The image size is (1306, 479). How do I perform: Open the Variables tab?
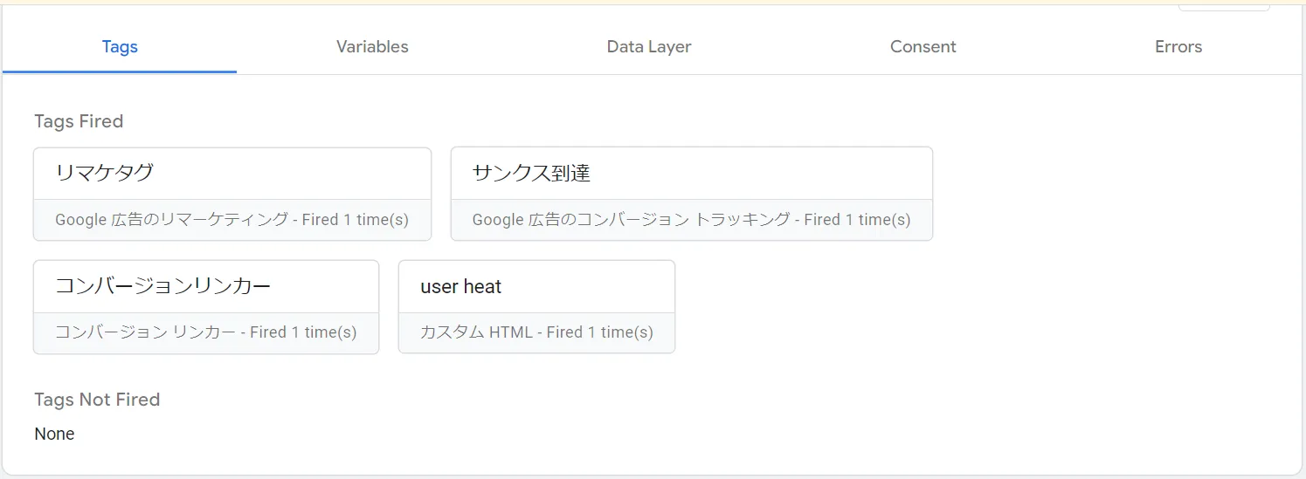click(372, 47)
